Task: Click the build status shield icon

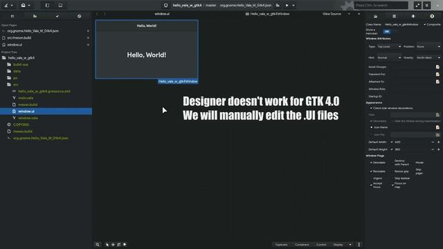Action: pos(166,5)
